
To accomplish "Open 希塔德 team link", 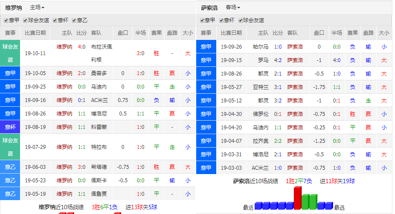I will coord(99,167).
